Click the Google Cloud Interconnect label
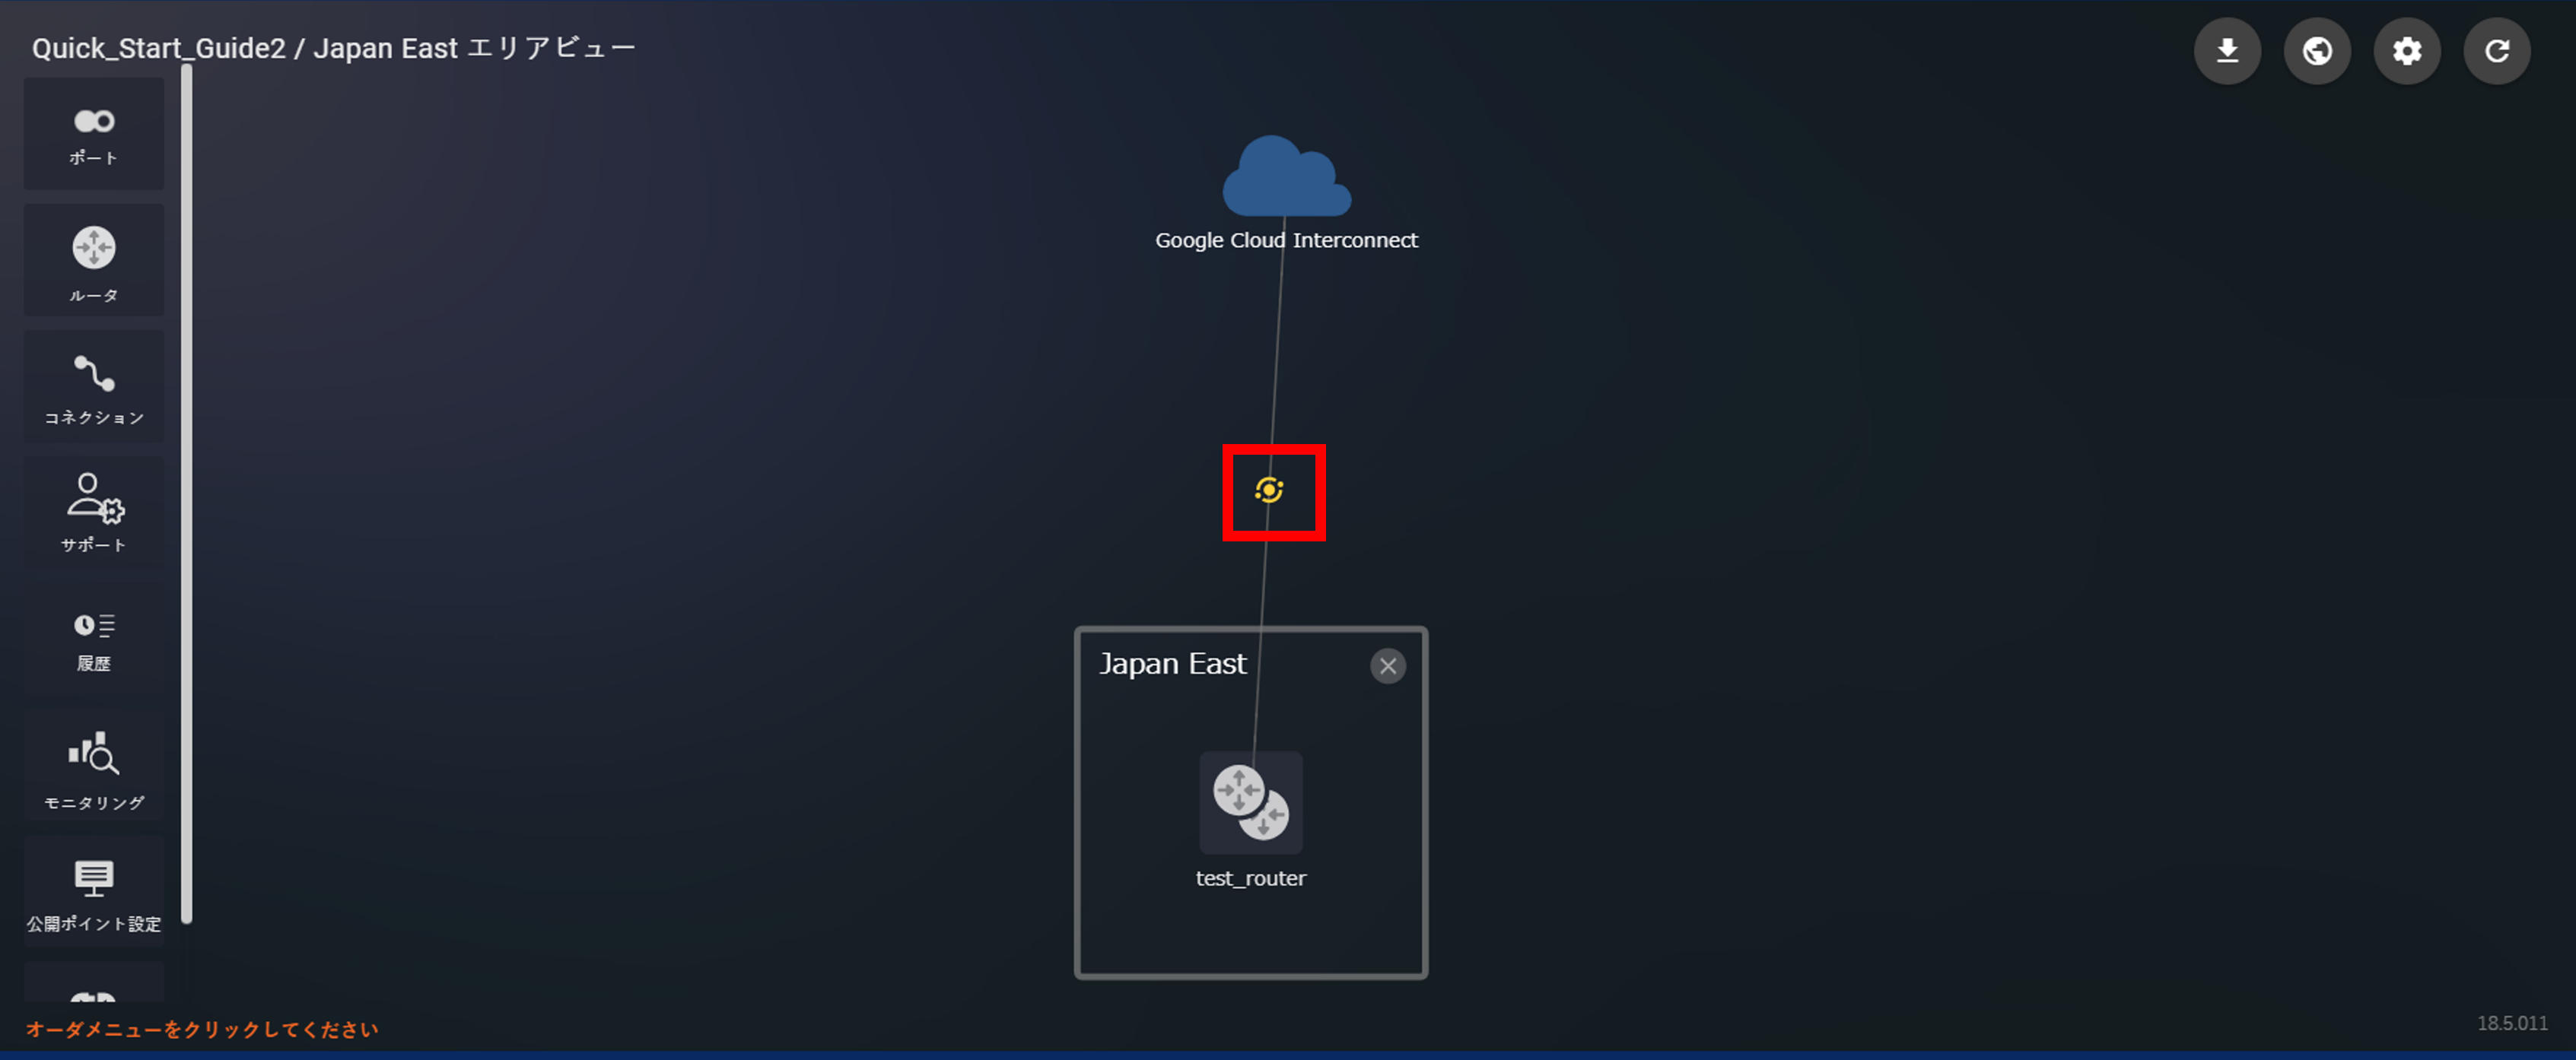Image resolution: width=2576 pixels, height=1060 pixels. [1286, 240]
